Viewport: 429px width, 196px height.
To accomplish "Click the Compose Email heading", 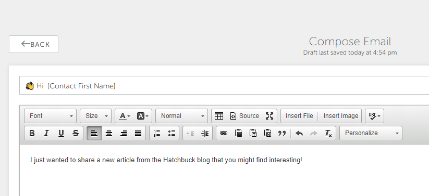I will [350, 42].
